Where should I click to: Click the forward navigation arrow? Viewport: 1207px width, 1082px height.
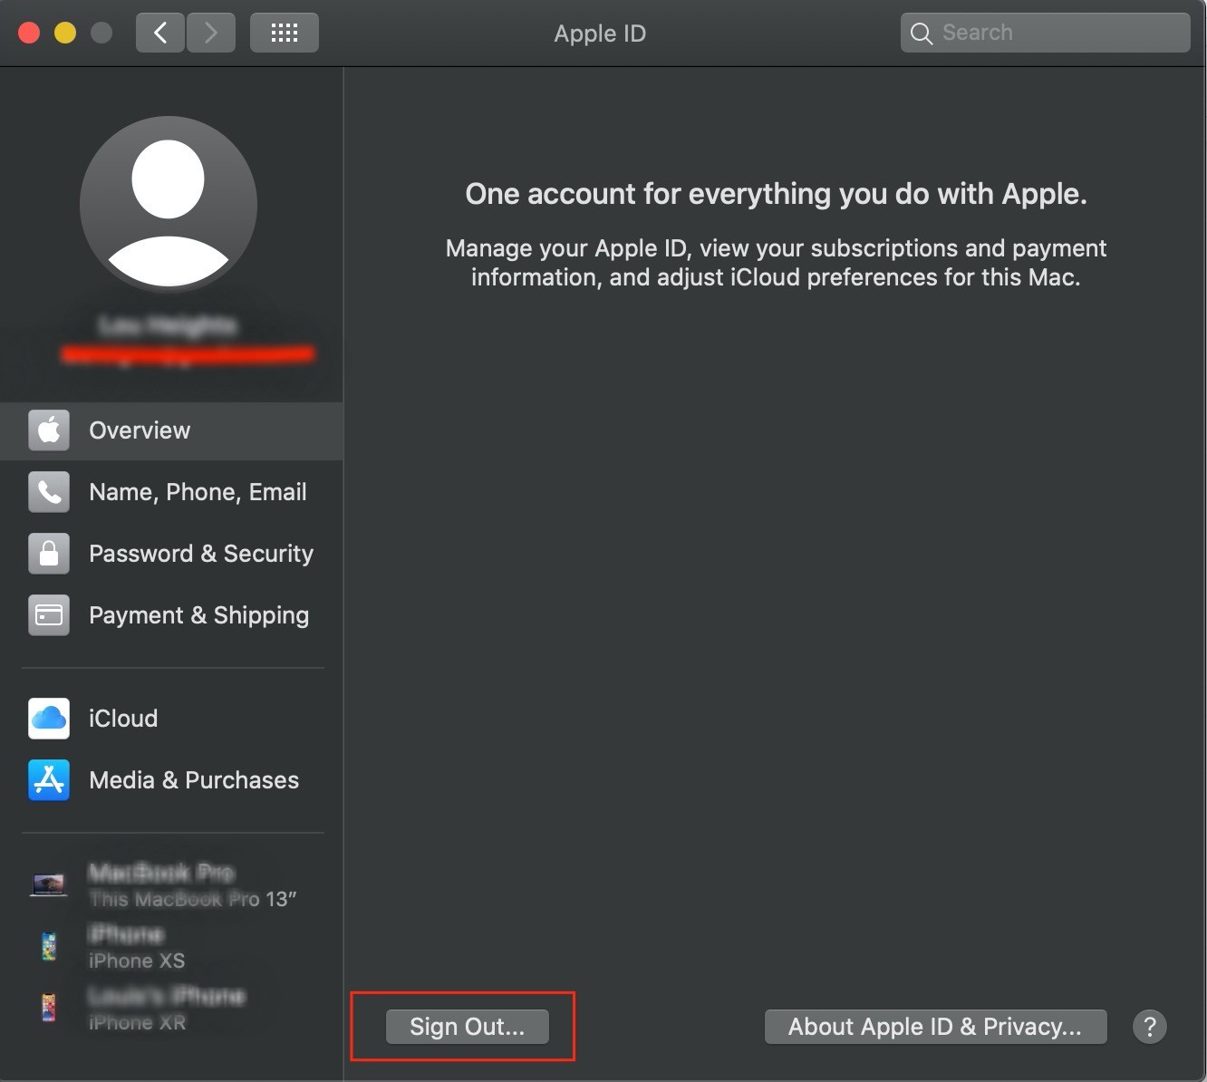tap(211, 33)
